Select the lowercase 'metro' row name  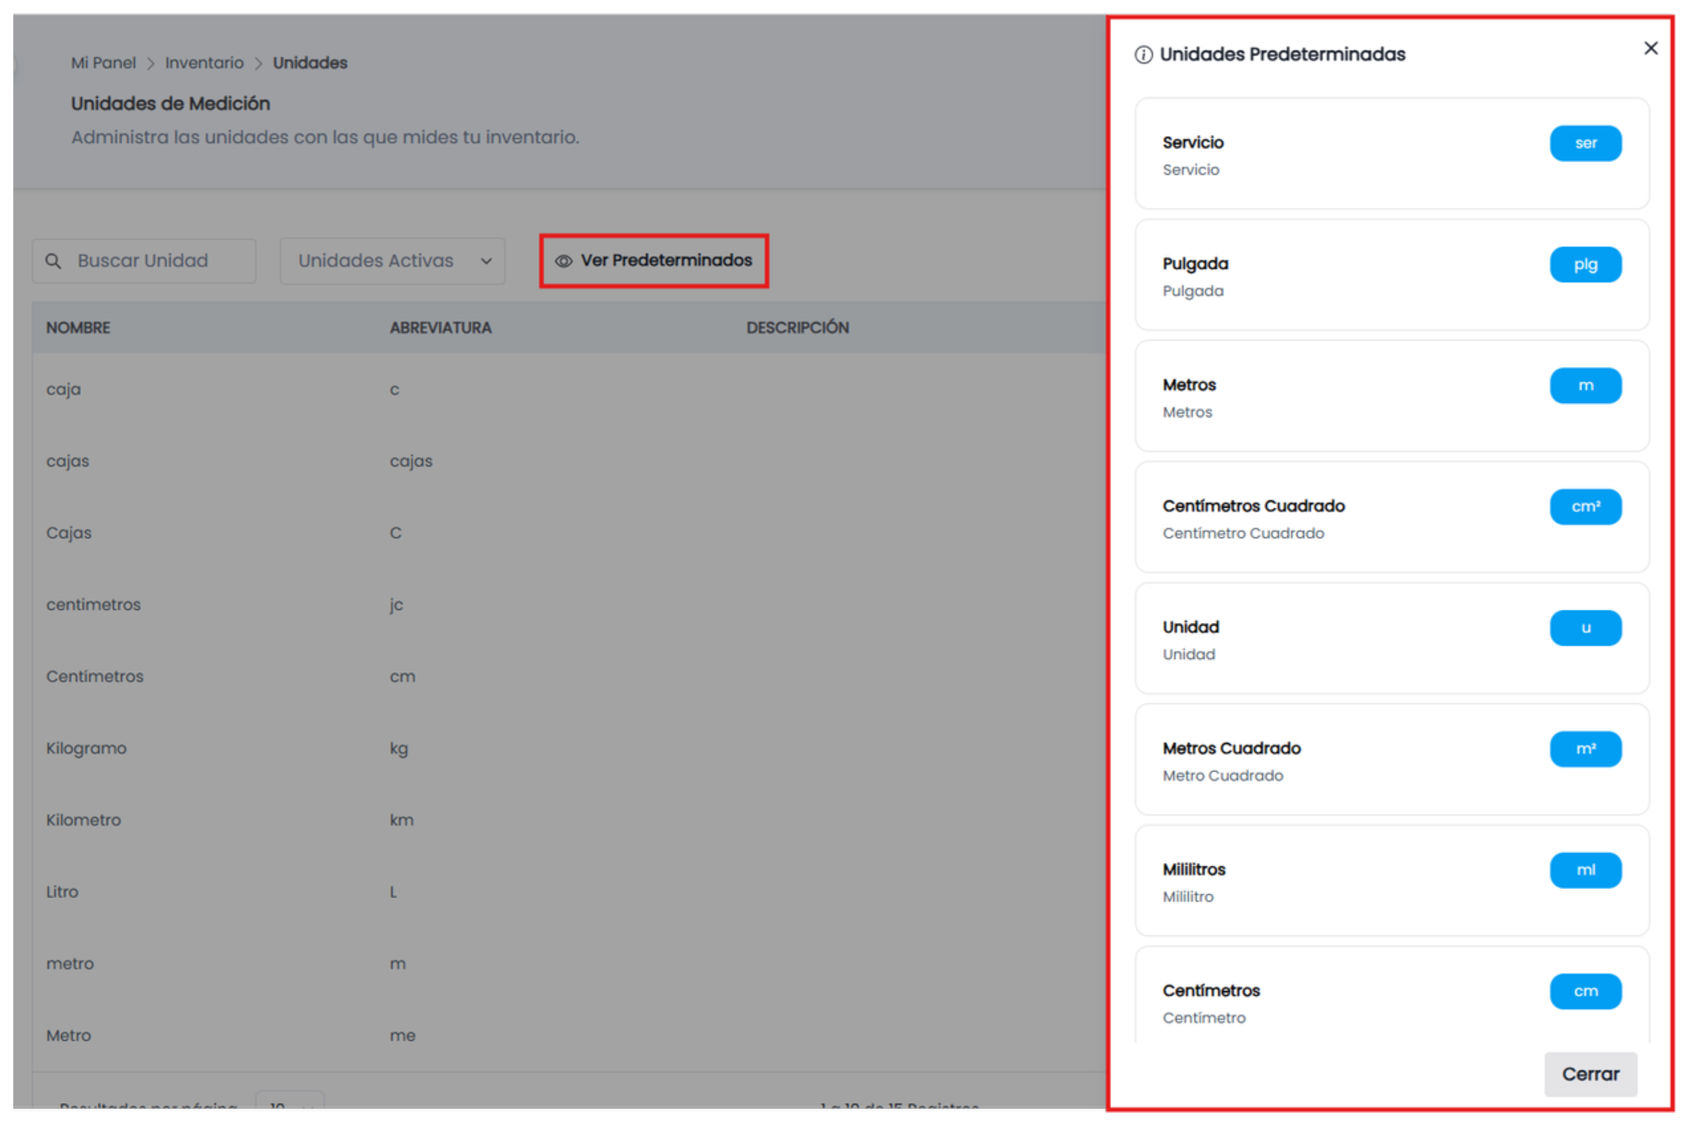coord(70,964)
